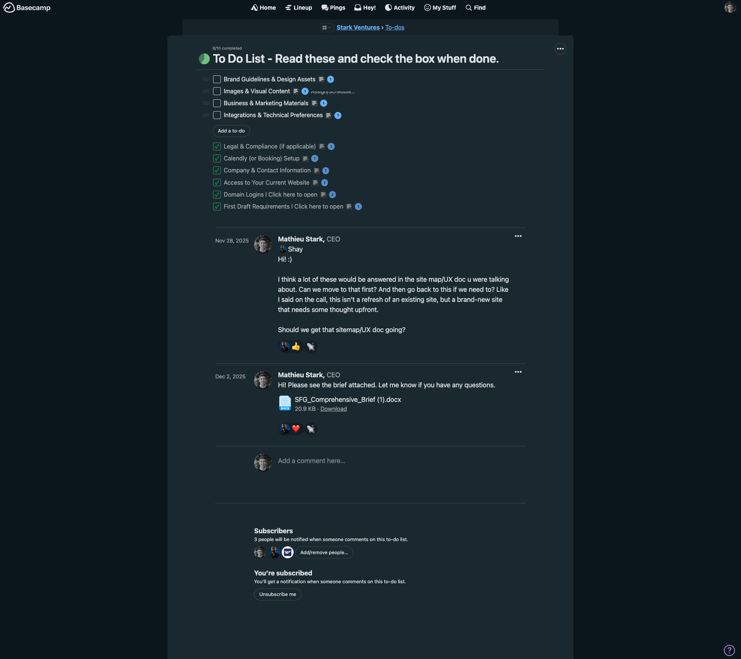This screenshot has width=741, height=659.
Task: Click the thumbs up reaction
Action: (x=296, y=347)
